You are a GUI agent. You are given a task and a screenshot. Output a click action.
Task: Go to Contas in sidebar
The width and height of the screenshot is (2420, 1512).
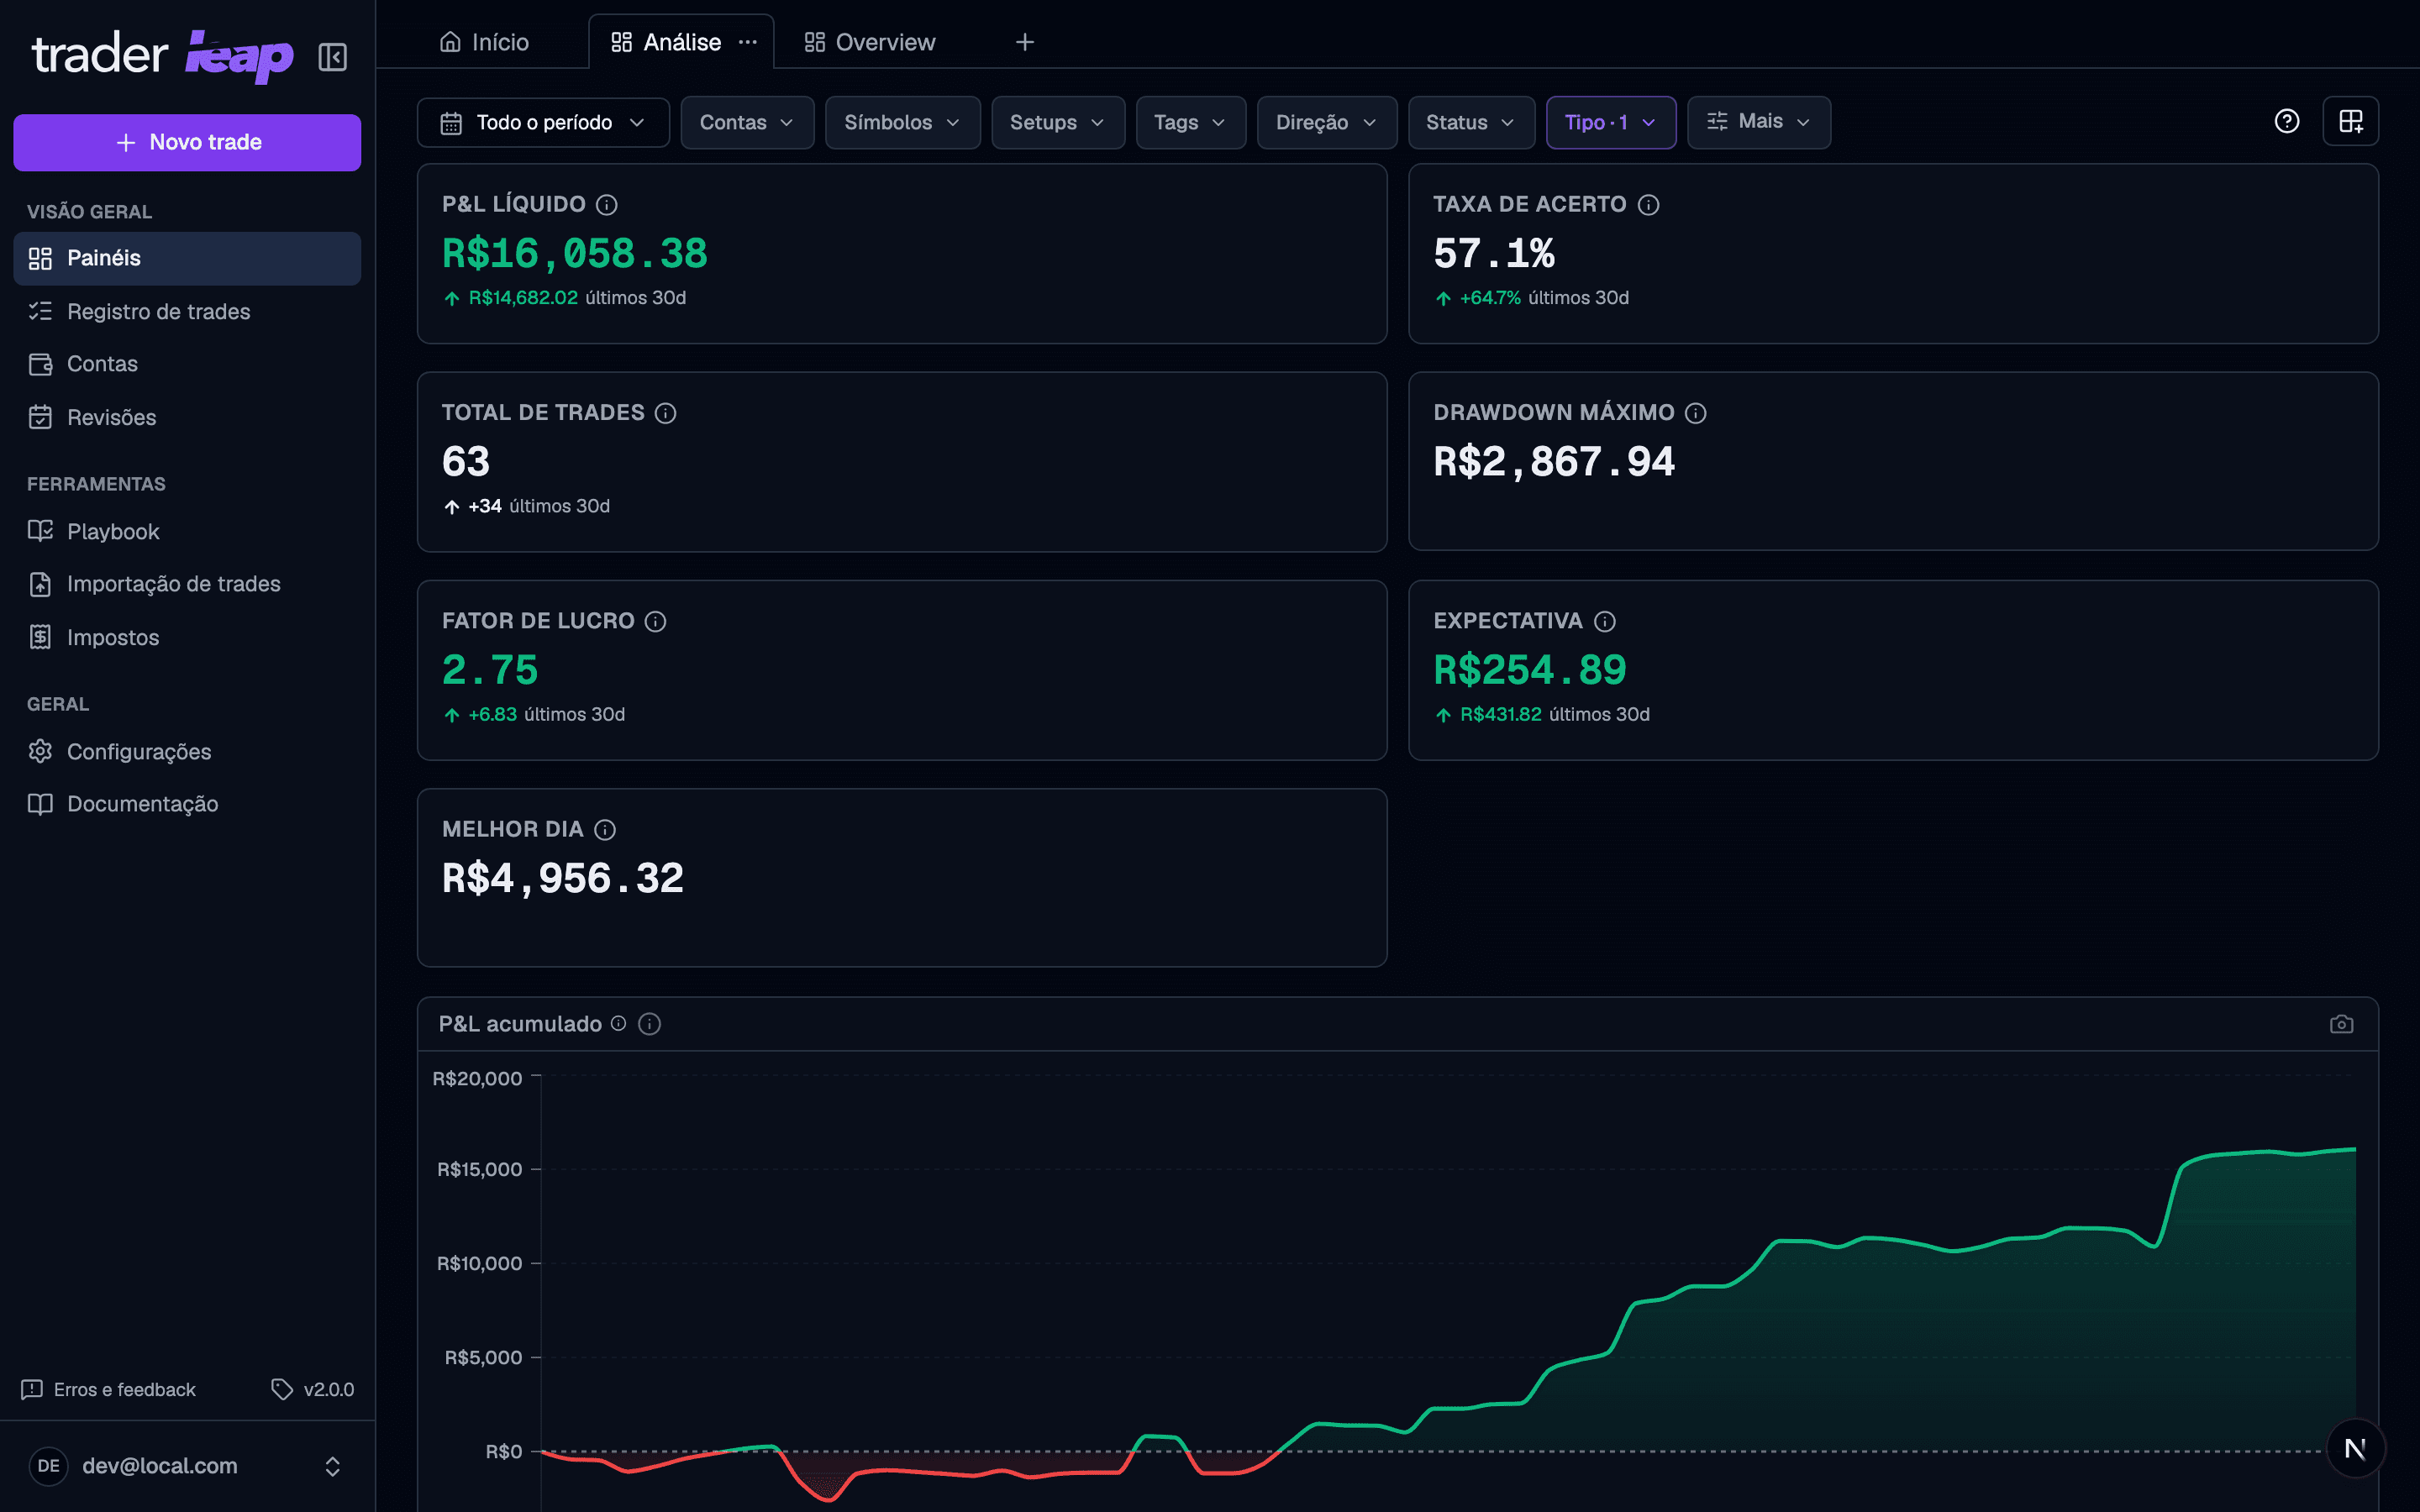pyautogui.click(x=187, y=364)
